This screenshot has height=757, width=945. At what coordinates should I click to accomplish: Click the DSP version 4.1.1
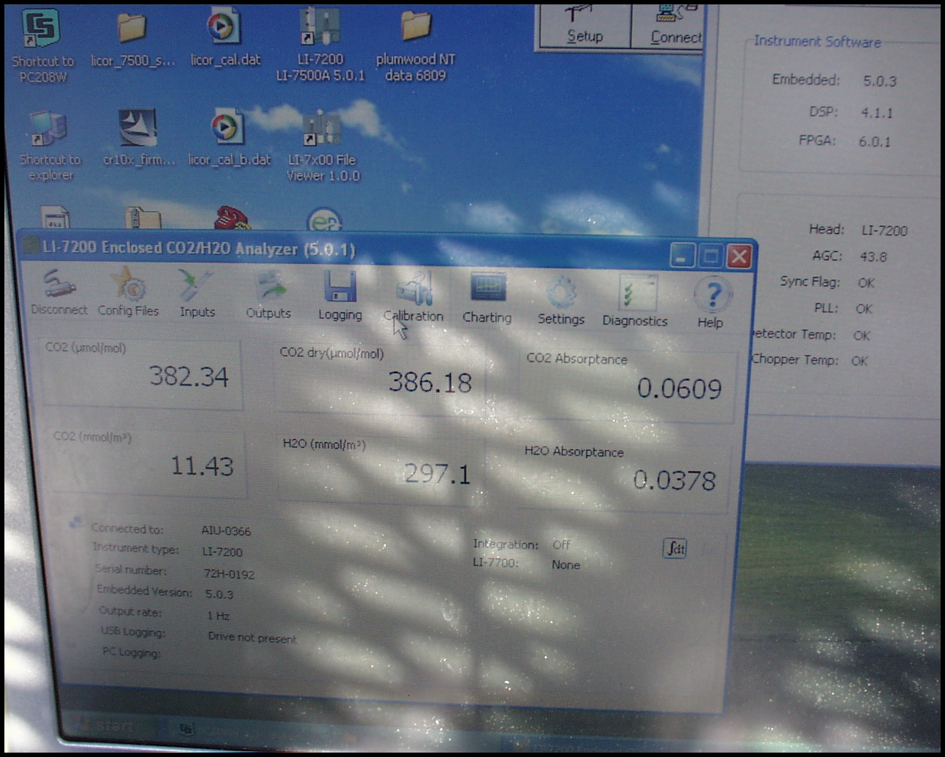(876, 113)
